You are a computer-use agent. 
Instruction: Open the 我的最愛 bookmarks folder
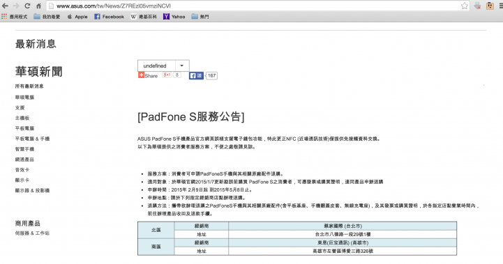click(47, 17)
